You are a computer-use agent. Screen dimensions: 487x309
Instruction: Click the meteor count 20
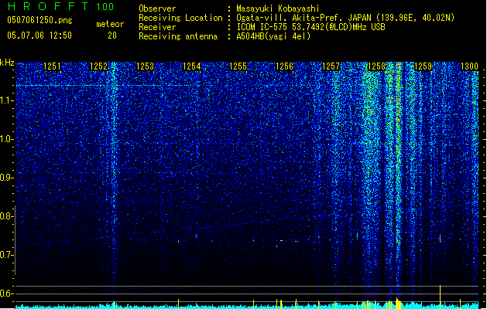coord(112,36)
